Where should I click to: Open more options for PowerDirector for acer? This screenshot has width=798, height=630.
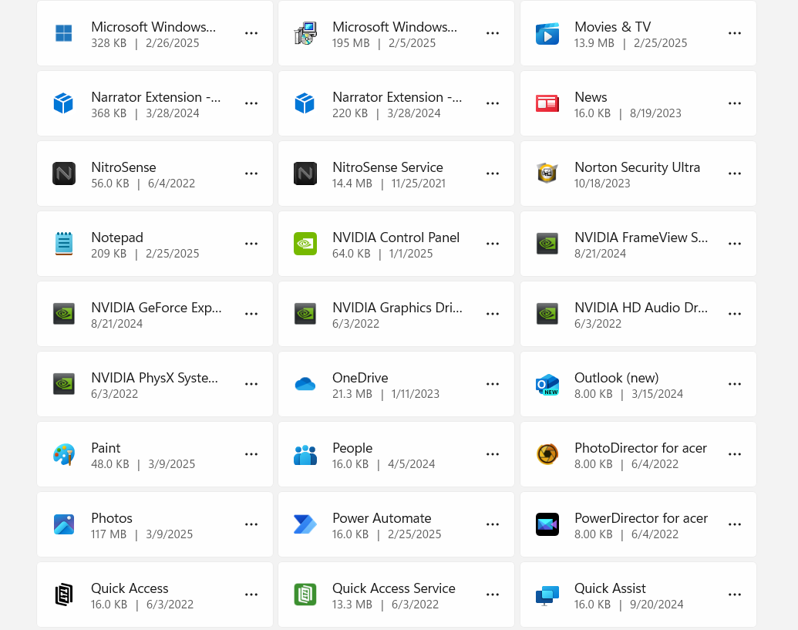coord(734,524)
